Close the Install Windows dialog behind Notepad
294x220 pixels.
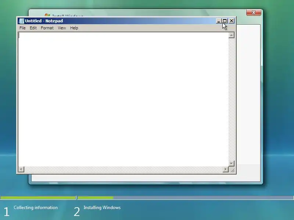(x=254, y=12)
